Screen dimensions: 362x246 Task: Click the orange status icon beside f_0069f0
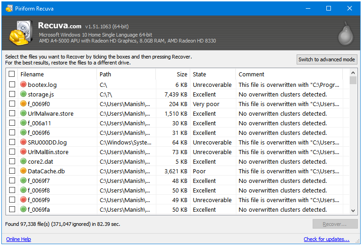point(23,103)
